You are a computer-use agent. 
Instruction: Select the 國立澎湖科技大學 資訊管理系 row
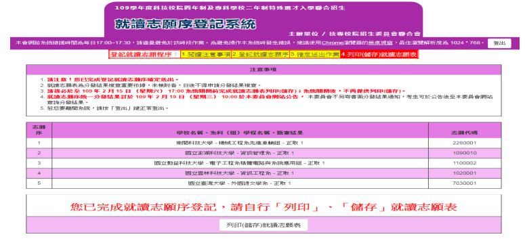coord(264,153)
